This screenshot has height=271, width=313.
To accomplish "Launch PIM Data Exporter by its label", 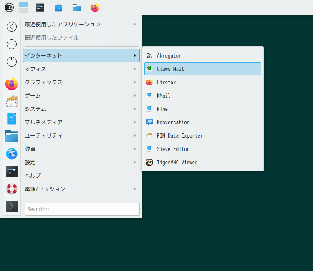I will click(x=179, y=135).
